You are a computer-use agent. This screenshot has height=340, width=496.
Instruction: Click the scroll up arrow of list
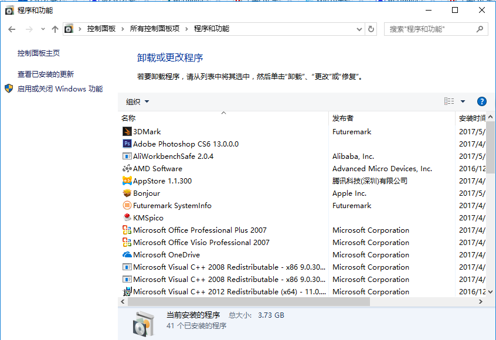(490, 117)
